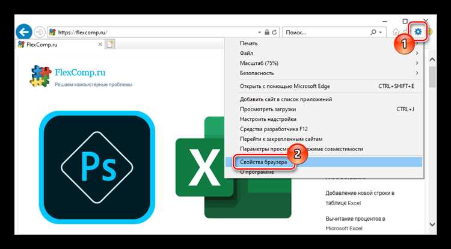This screenshot has height=249, width=451.
Task: Open link Вычитание процентов в Microsoft Excel
Action: pyautogui.click(x=355, y=223)
